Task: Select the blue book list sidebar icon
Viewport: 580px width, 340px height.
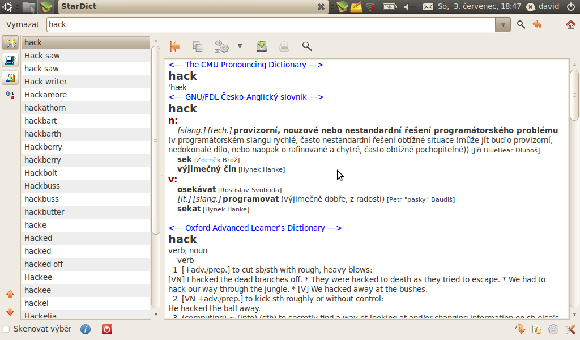Action: 10,60
